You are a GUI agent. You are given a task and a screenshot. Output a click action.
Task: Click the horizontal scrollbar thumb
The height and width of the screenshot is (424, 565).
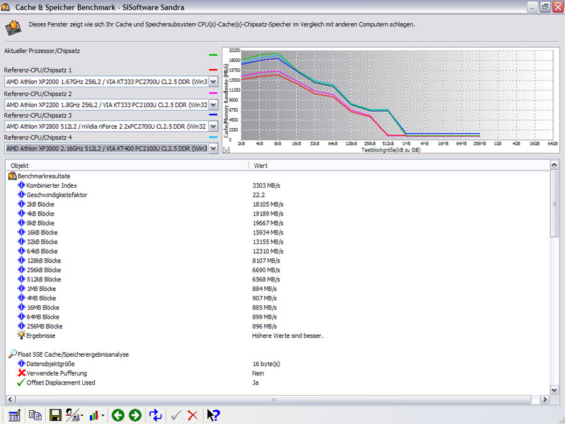(274, 399)
